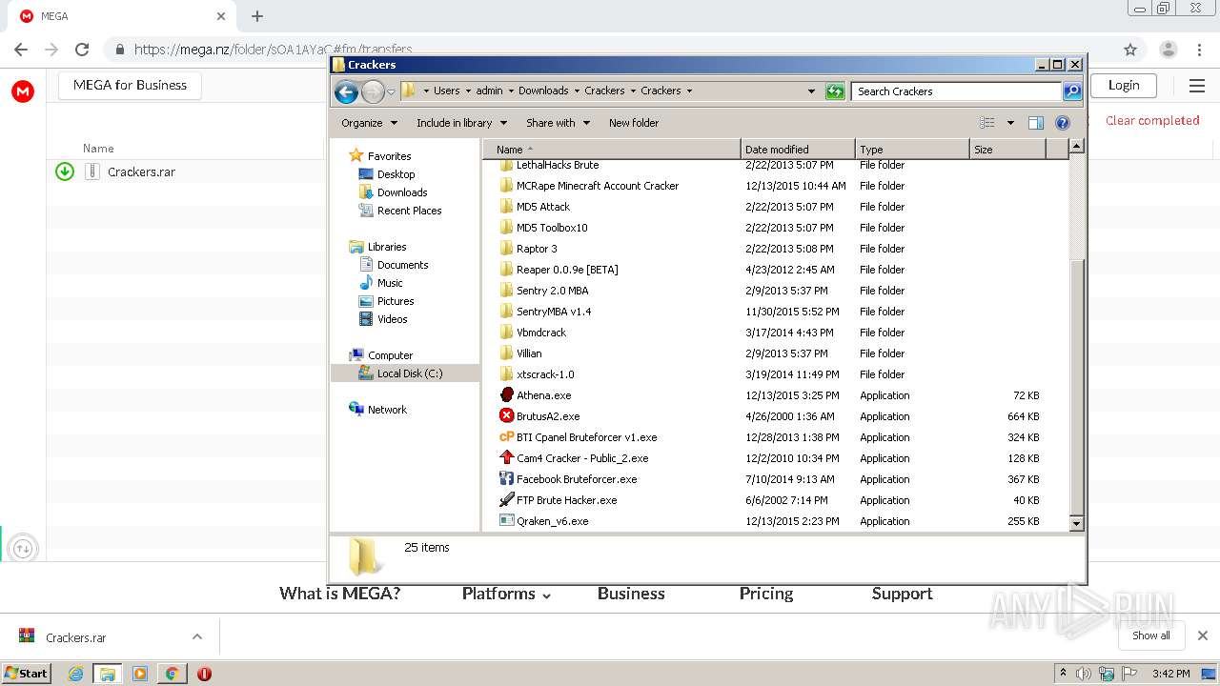Select Libraries in the navigation pane
The image size is (1220, 686).
[x=387, y=247]
